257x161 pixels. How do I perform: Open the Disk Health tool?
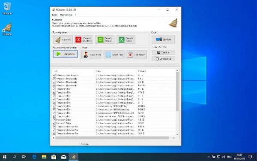click(136, 55)
